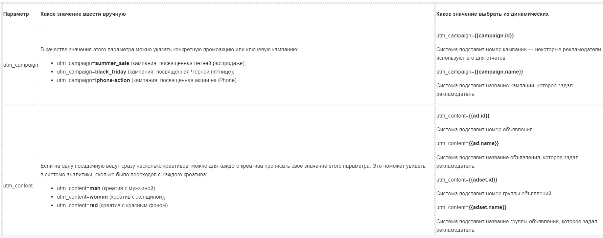Click the {{ad.name}} dynamic value

pyautogui.click(x=484, y=143)
